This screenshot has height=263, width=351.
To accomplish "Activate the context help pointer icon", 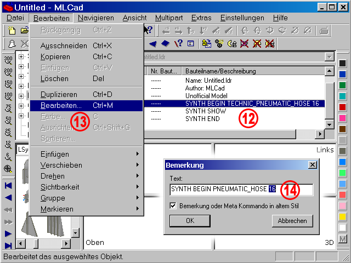I will pos(148,30).
